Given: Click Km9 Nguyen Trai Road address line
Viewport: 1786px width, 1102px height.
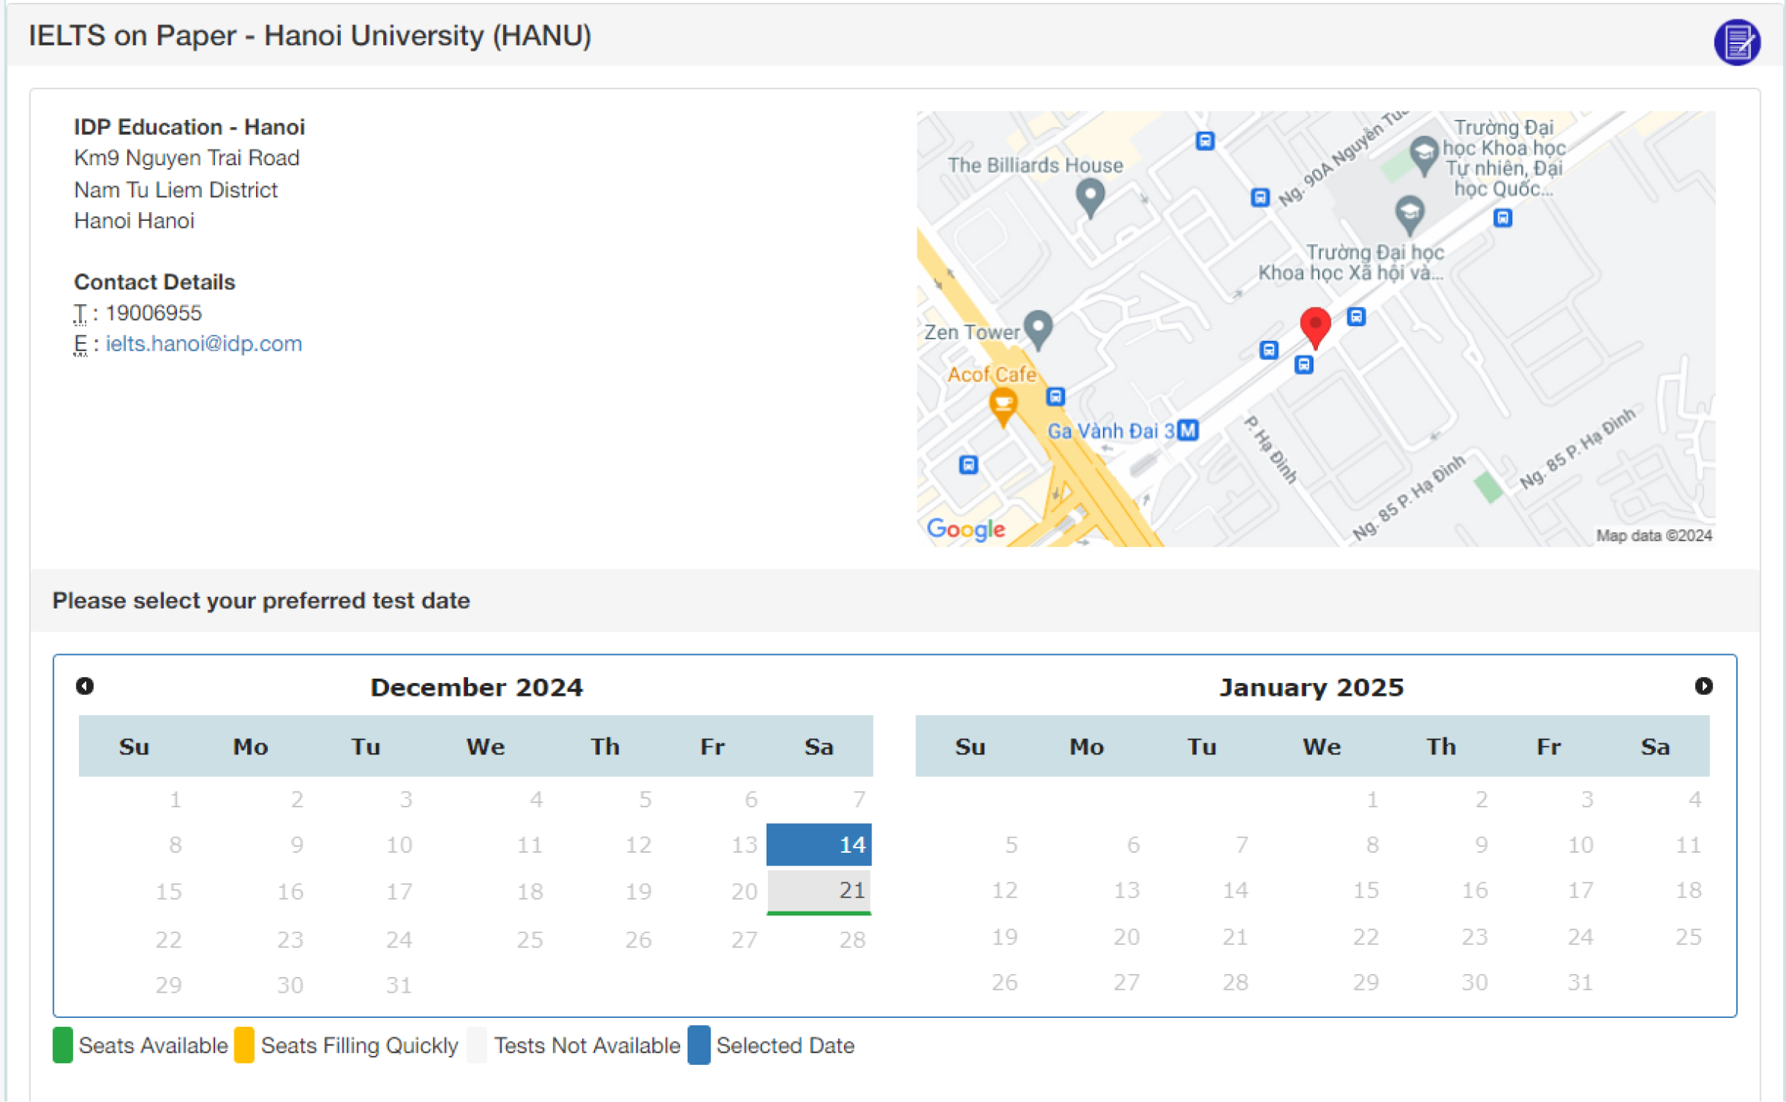Looking at the screenshot, I should pyautogui.click(x=186, y=158).
